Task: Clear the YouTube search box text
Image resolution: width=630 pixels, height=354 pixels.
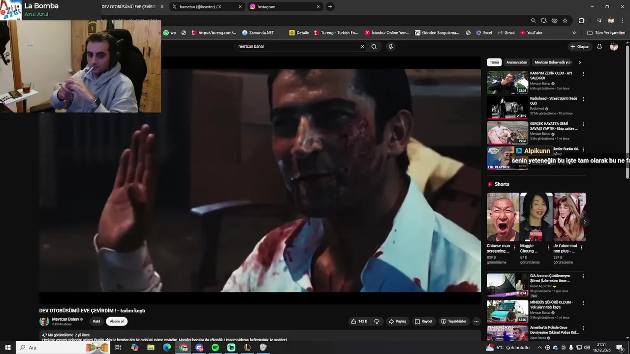Action: click(x=362, y=47)
